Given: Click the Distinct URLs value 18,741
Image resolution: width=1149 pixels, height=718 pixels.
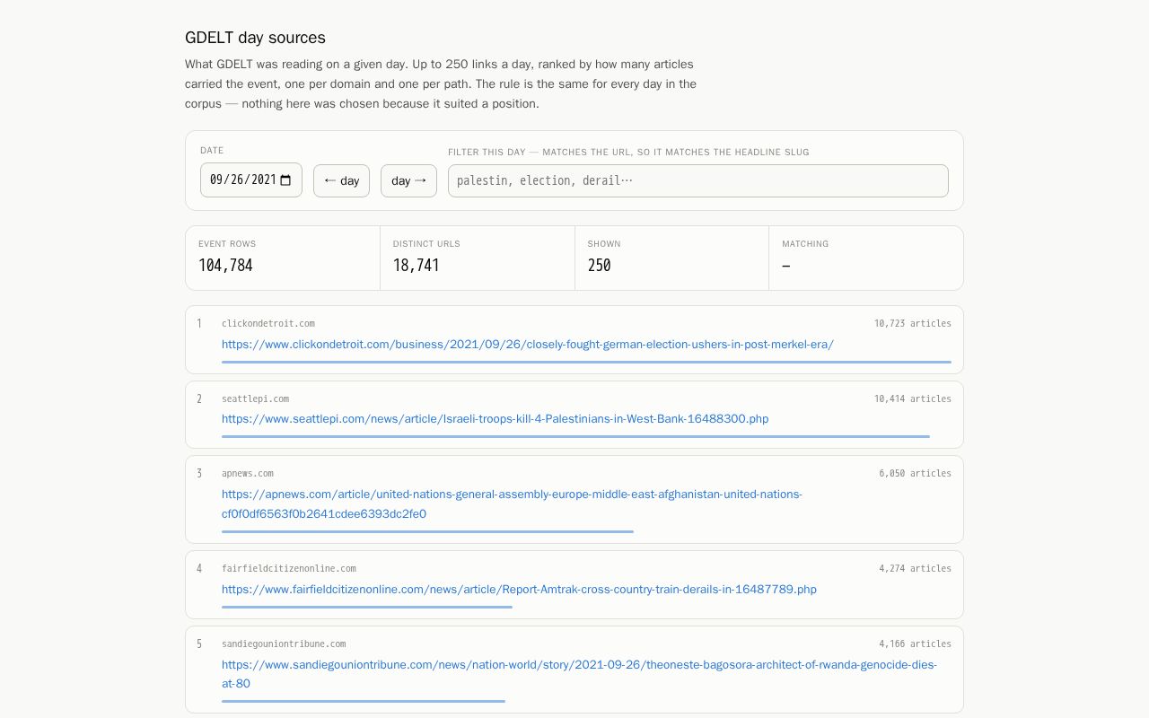Looking at the screenshot, I should coord(417,266).
